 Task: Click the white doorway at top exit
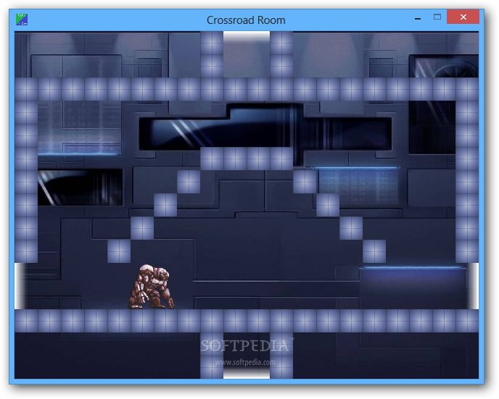[247, 35]
